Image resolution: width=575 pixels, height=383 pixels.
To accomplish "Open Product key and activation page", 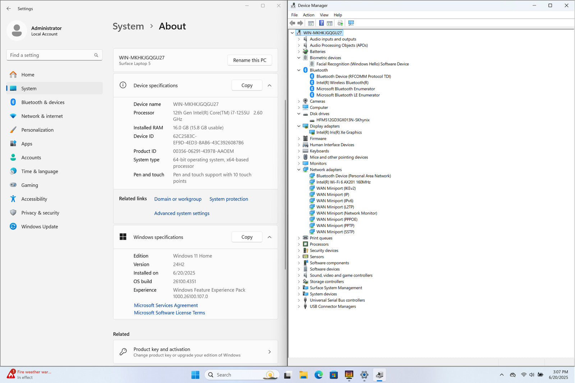I will pyautogui.click(x=195, y=352).
